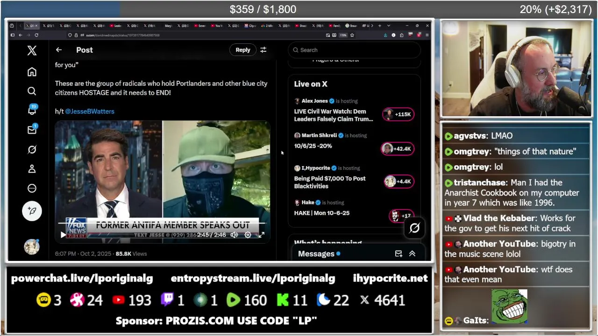Image resolution: width=598 pixels, height=336 pixels.
Task: Open Martin Shkreli 10/6/25 -20% broadcast
Action: click(x=313, y=146)
